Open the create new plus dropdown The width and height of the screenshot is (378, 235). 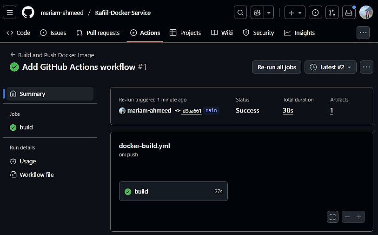point(295,13)
